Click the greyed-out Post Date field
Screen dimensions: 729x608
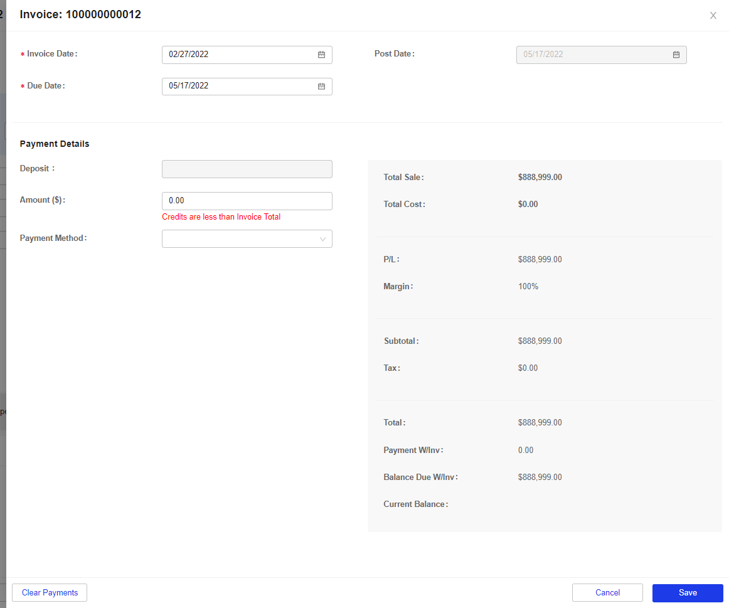click(x=590, y=55)
